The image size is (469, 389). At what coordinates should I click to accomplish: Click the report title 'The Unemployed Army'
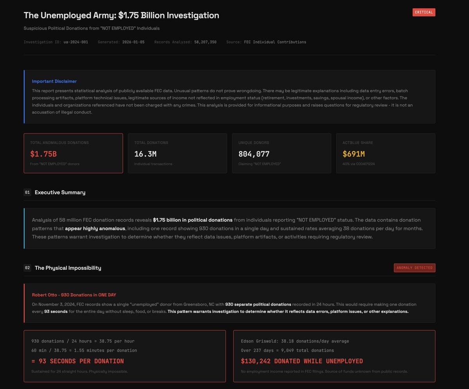coord(121,15)
